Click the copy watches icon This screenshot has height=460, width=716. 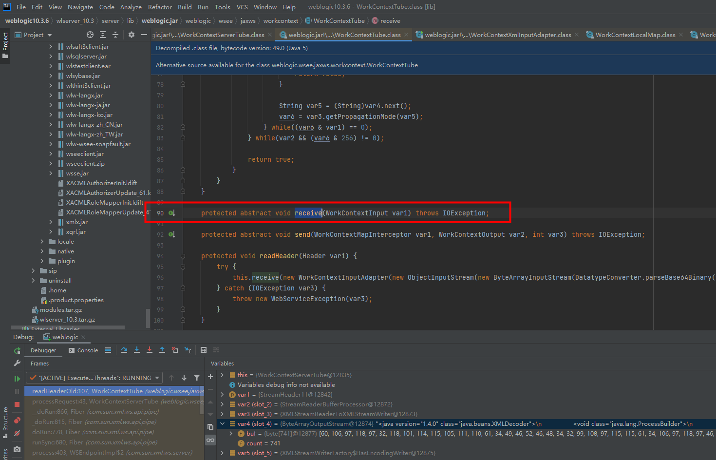tap(210, 427)
